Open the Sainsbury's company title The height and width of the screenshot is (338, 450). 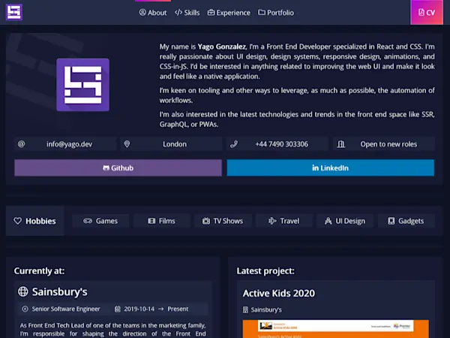60,291
